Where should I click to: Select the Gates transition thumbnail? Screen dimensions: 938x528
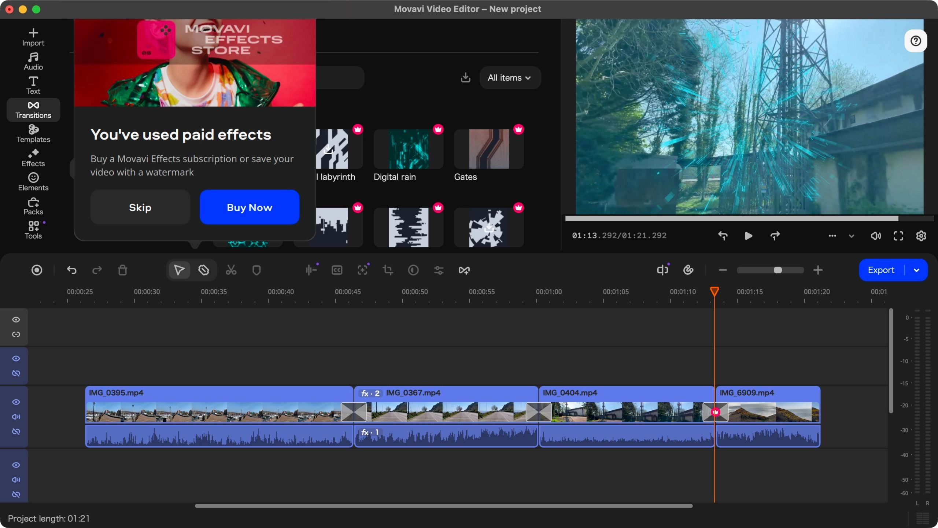(x=489, y=149)
